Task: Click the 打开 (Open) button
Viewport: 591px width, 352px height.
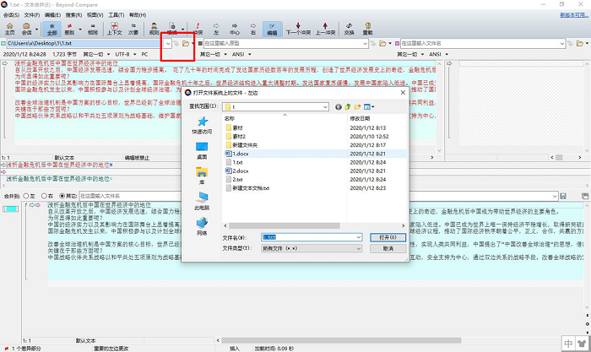Action: pos(386,237)
